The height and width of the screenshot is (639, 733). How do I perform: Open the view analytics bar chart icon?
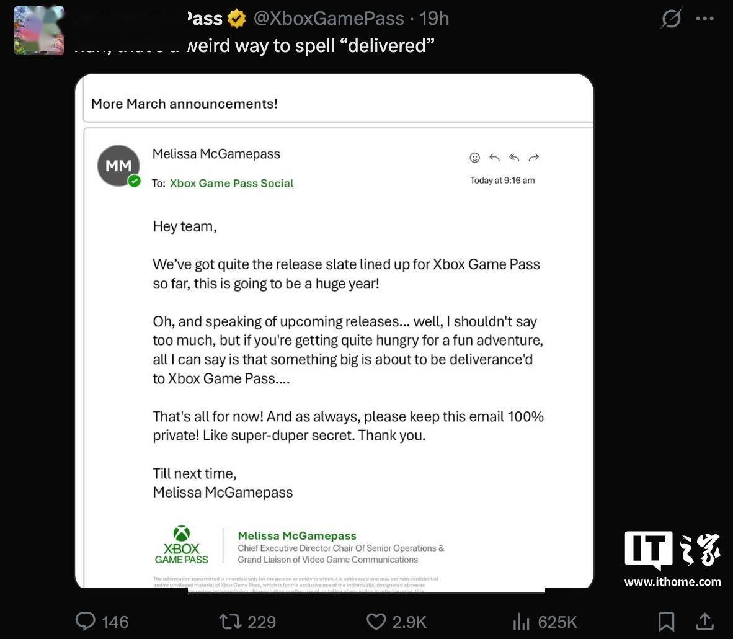click(522, 621)
